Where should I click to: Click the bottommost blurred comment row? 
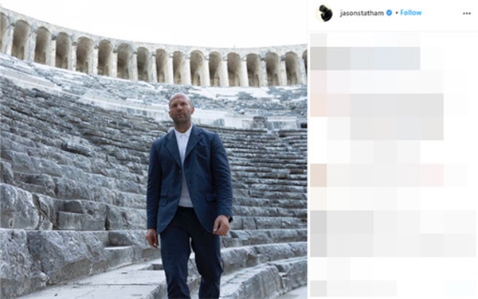coord(354,289)
